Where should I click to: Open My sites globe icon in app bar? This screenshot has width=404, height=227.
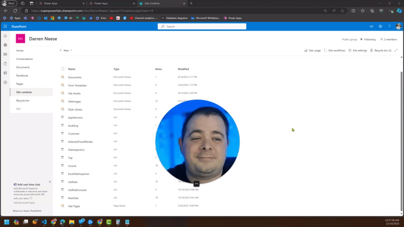pyautogui.click(x=5, y=45)
